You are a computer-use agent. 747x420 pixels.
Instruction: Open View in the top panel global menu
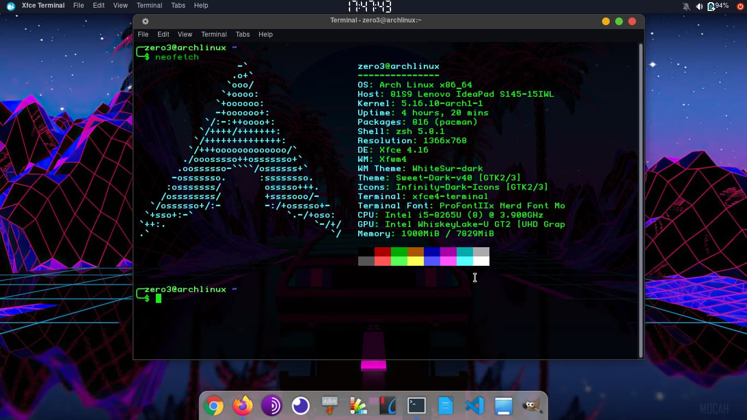120,5
